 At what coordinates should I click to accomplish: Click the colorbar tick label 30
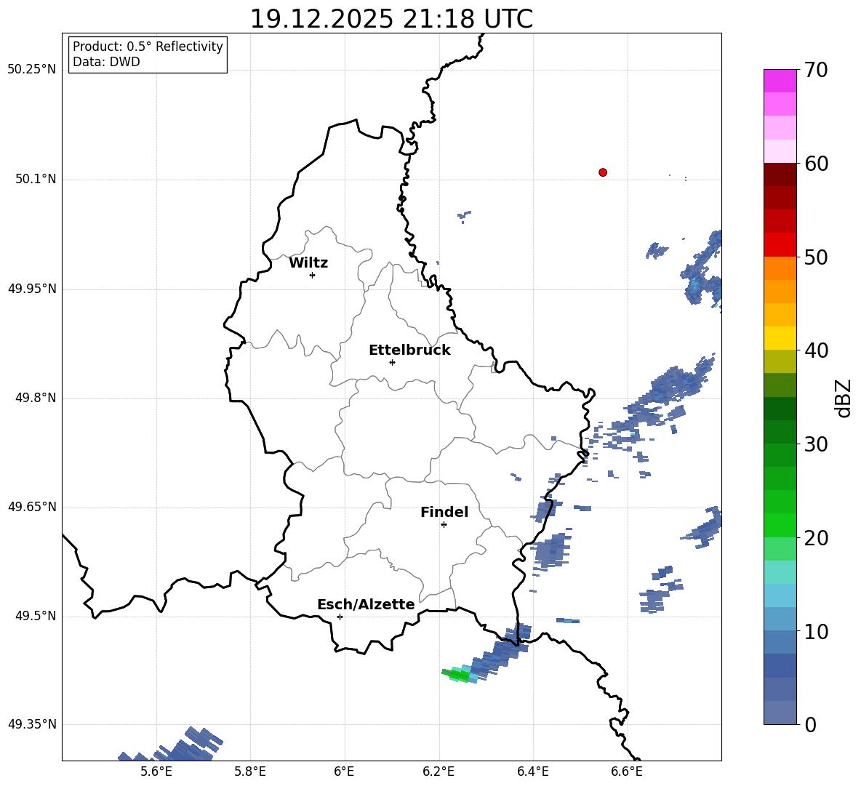(x=816, y=444)
